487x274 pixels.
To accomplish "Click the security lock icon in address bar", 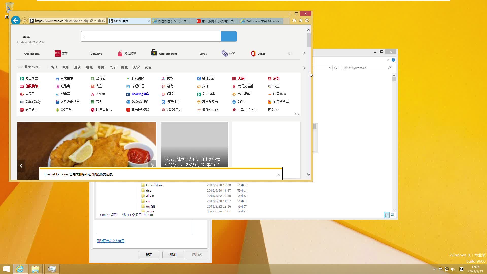I will 99,21.
